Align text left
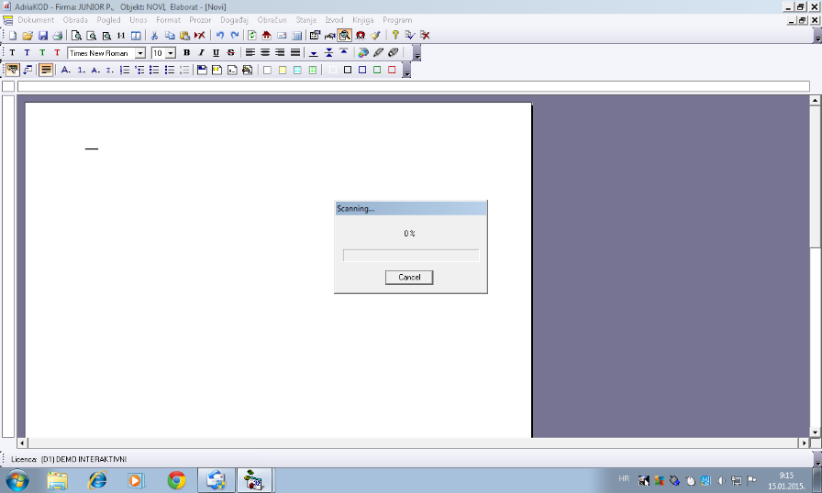The width and height of the screenshot is (822, 493). (x=250, y=53)
